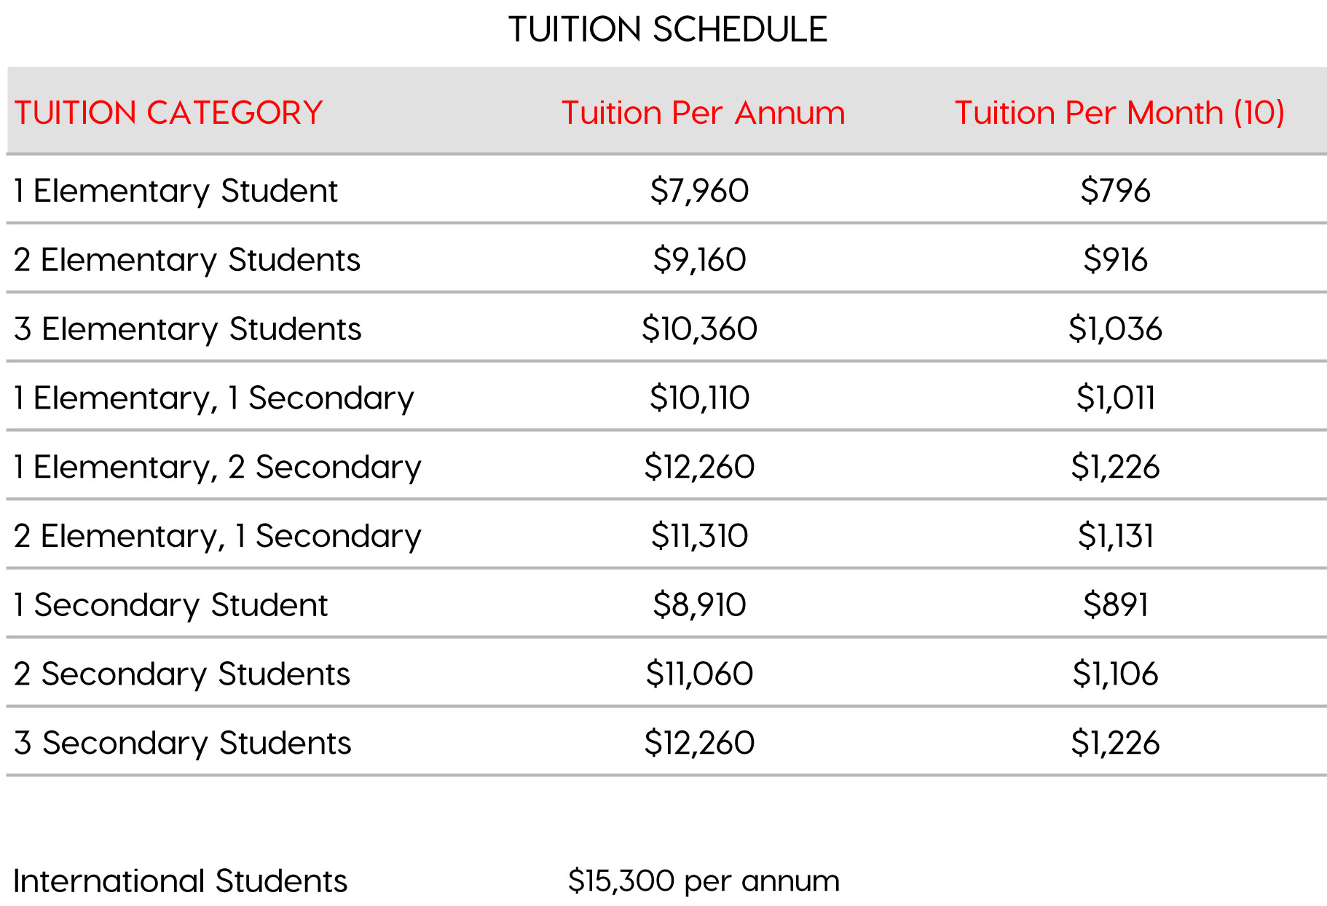
Task: Click the TUITION SCHEDULE title
Action: pos(667,30)
